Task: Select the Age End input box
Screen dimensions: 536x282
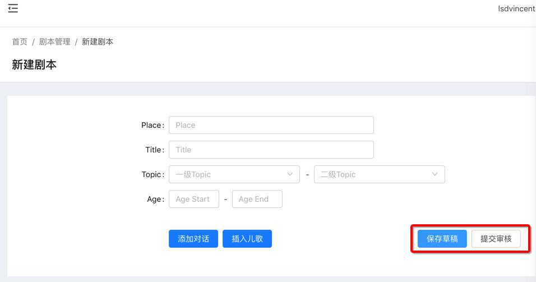Action: 257,199
